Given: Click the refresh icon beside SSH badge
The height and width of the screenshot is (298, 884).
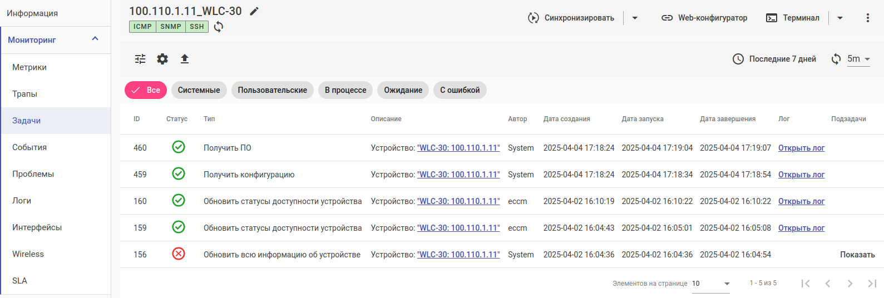Looking at the screenshot, I should point(219,27).
